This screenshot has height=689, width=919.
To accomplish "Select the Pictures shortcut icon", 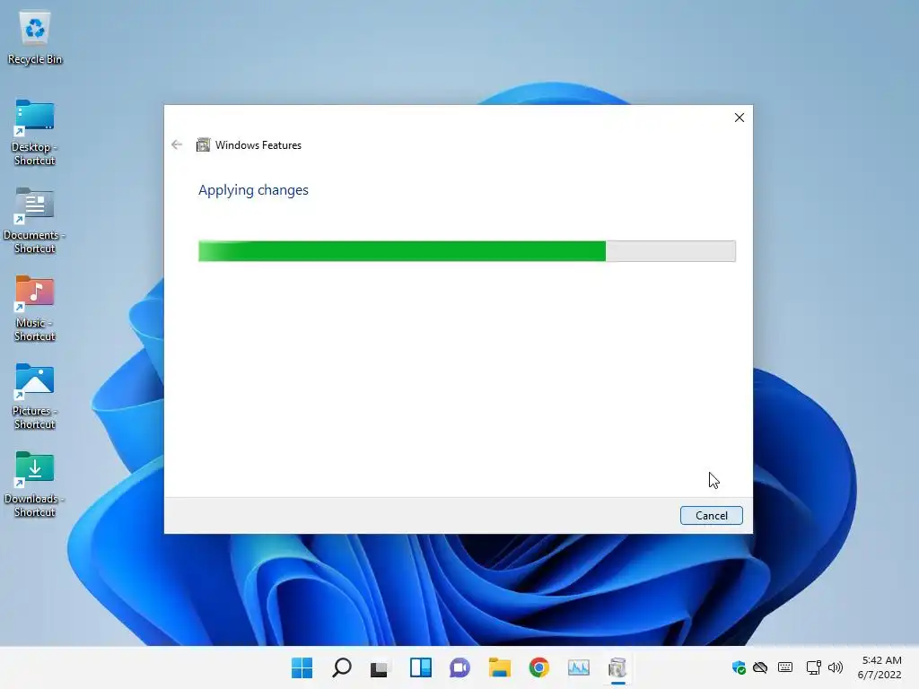I will (35, 397).
